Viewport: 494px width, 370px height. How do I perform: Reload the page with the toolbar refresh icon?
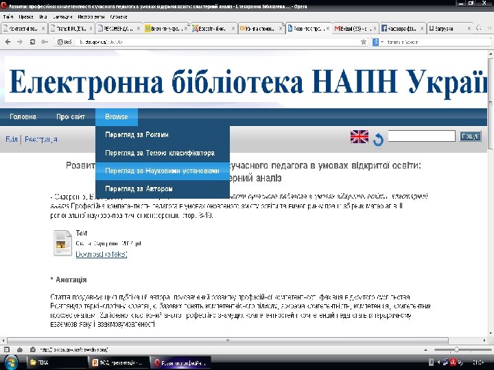click(32, 42)
